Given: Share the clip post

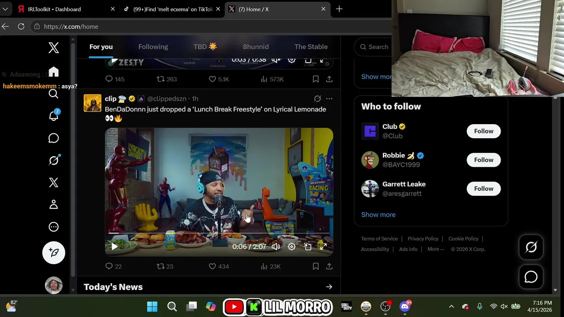Looking at the screenshot, I should click(x=329, y=266).
